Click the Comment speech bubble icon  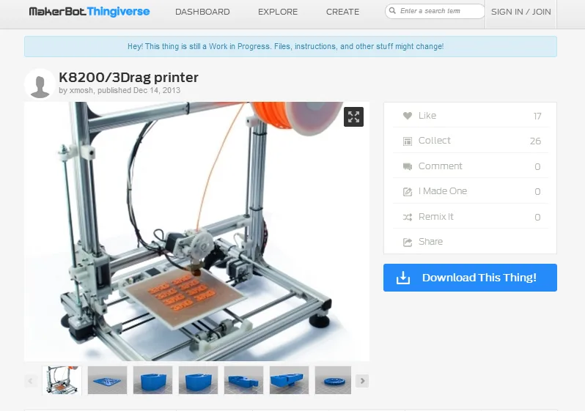pyautogui.click(x=408, y=166)
